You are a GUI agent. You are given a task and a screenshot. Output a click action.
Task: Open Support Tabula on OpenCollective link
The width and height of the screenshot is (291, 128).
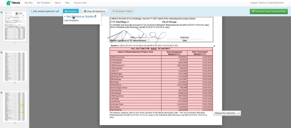267,3
